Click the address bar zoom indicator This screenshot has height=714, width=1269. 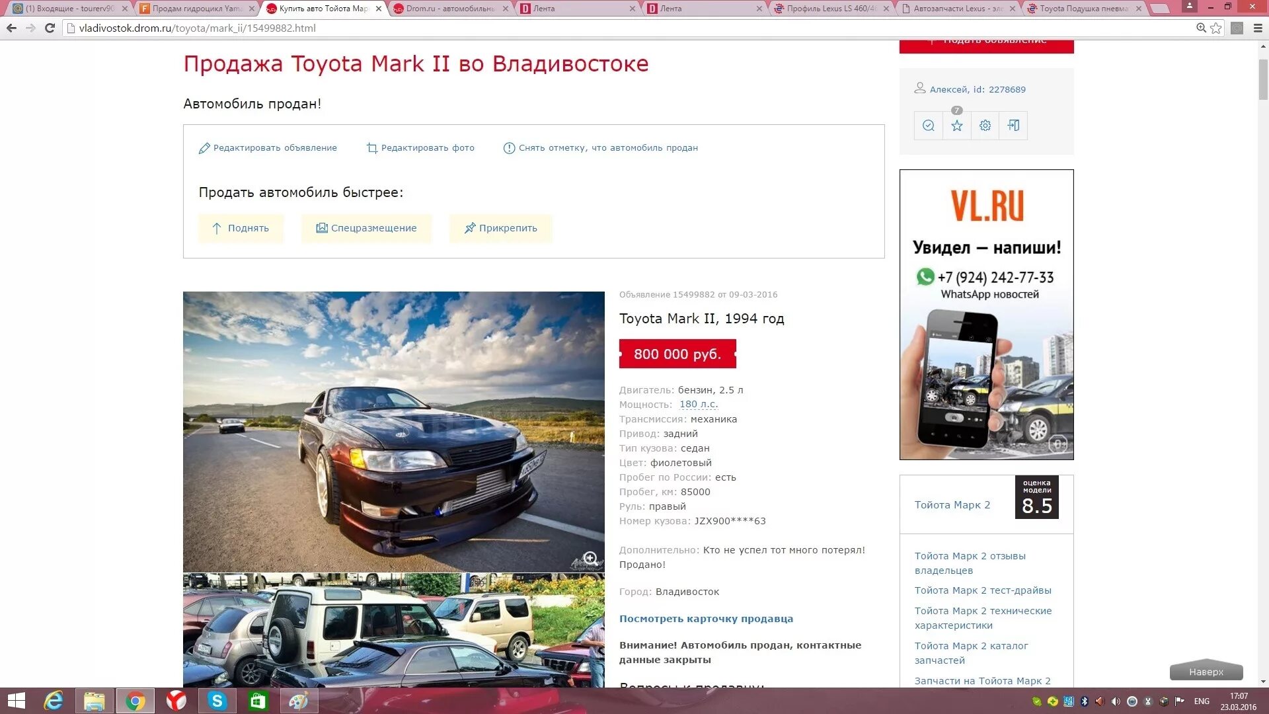coord(1201,28)
